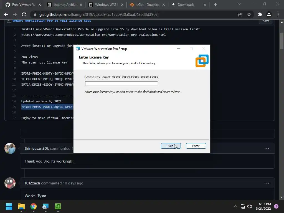Click Srinivasan20k avatar image
This screenshot has width=284, height=213.
[10, 148]
